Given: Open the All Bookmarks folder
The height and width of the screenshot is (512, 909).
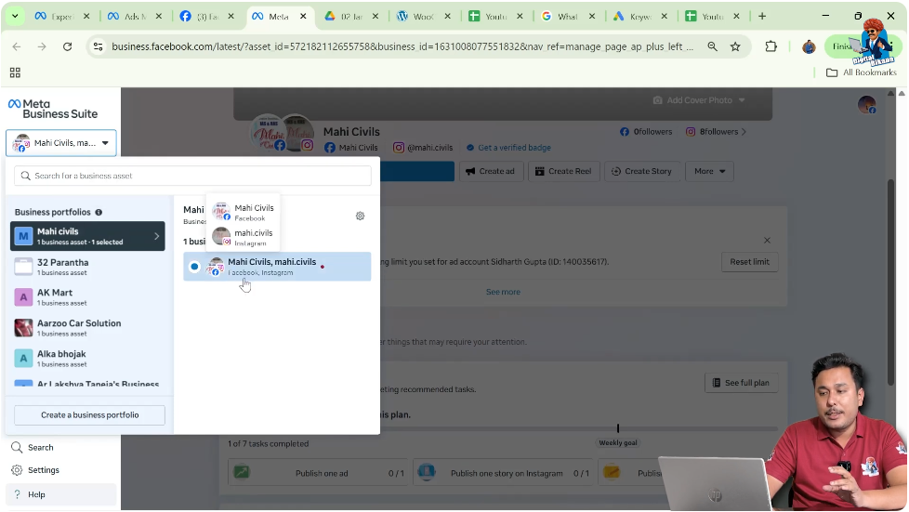Looking at the screenshot, I should click(x=861, y=72).
